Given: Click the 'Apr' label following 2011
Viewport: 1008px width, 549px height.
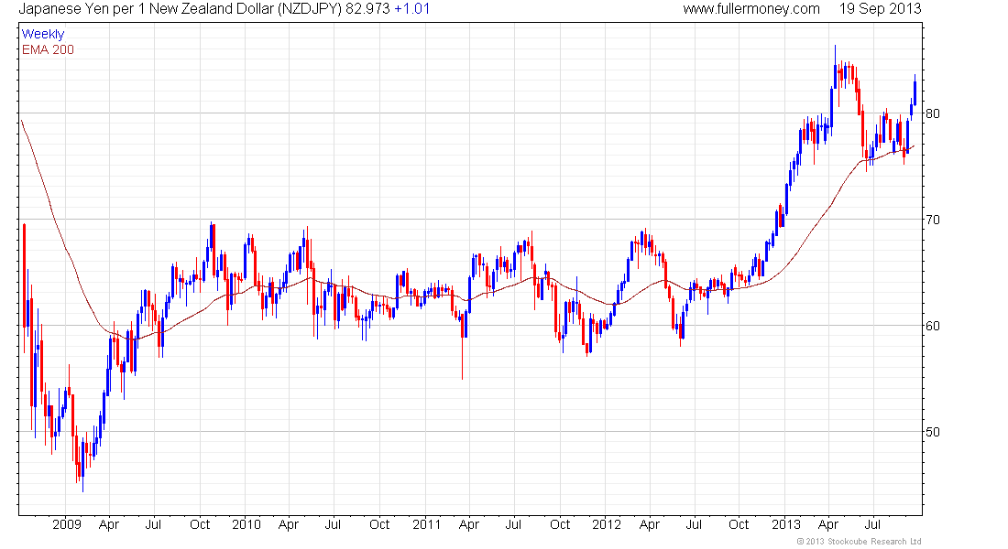Looking at the screenshot, I should point(469,525).
